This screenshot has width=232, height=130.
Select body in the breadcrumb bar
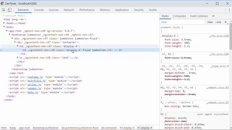[13, 128]
